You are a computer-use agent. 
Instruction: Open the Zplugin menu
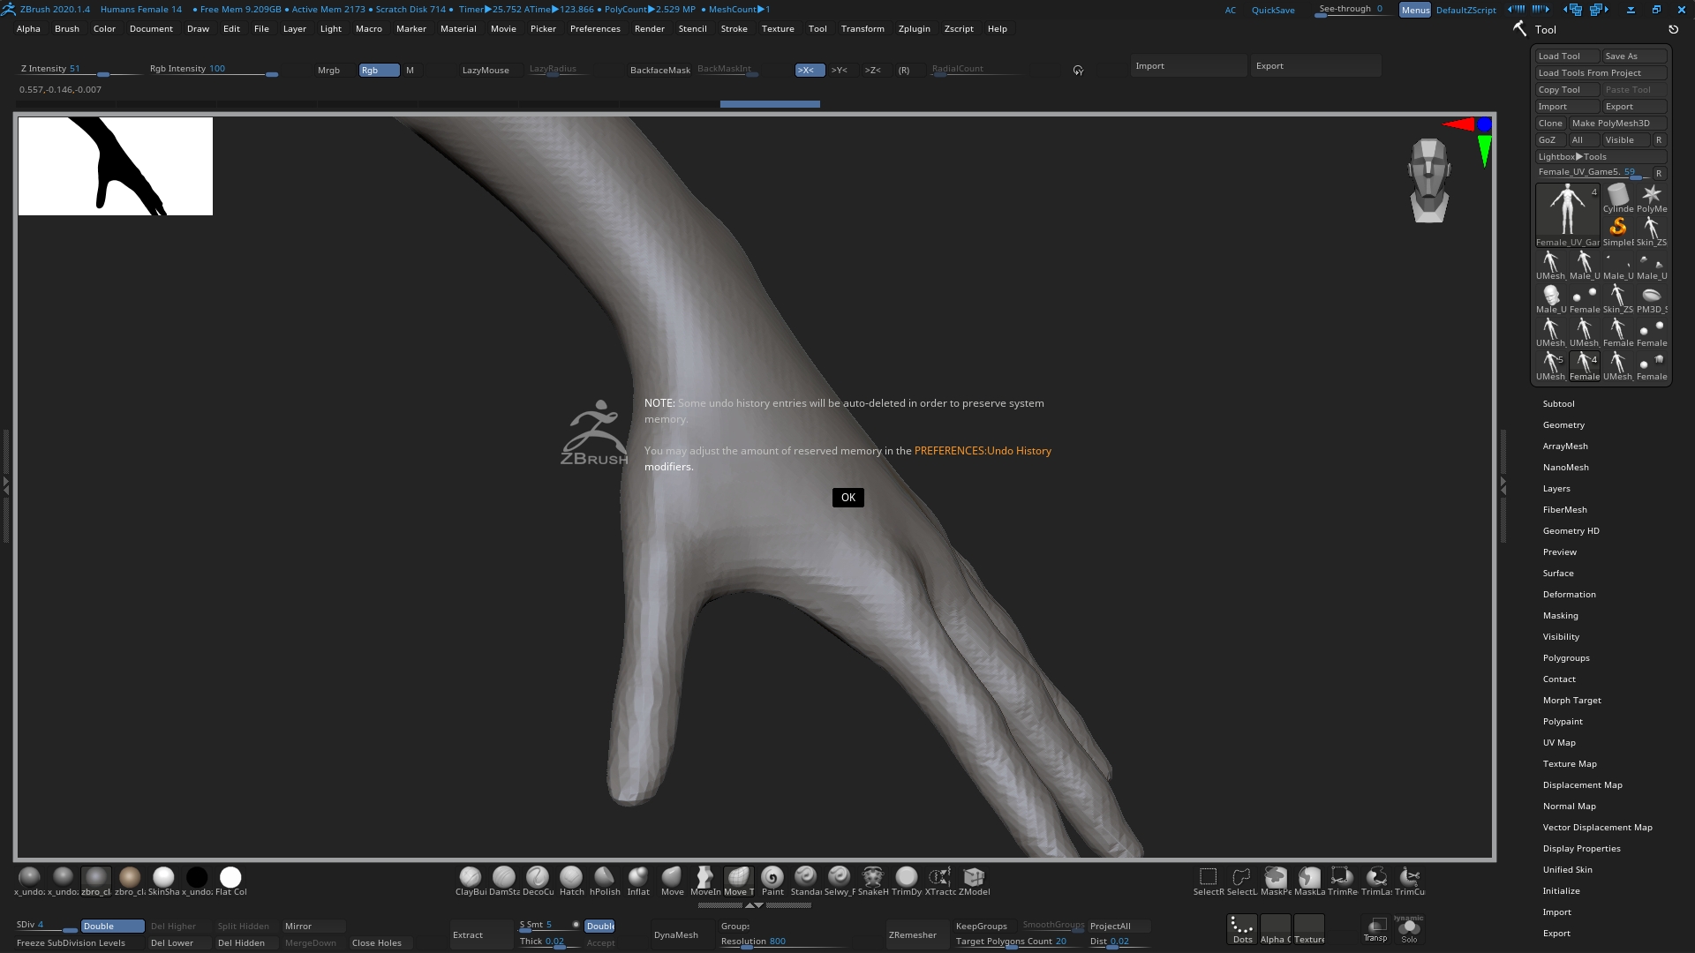pyautogui.click(x=914, y=29)
